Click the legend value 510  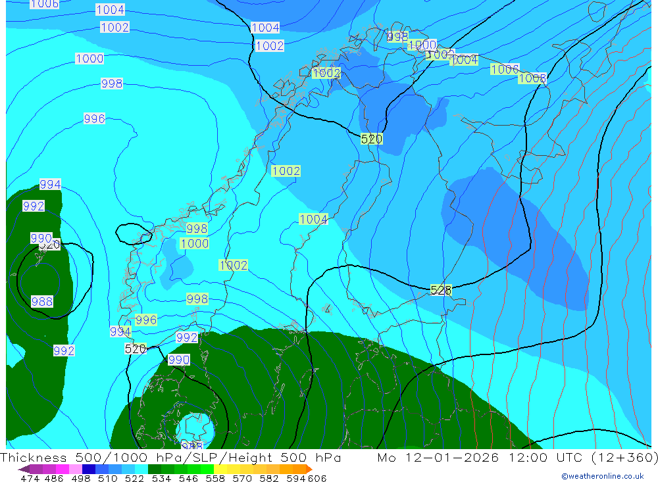(x=107, y=479)
